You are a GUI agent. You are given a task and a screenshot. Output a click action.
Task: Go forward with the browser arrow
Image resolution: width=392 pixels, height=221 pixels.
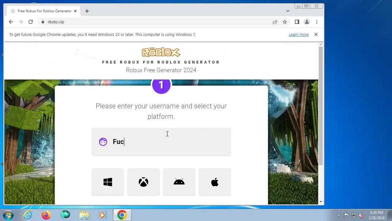pyautogui.click(x=21, y=22)
